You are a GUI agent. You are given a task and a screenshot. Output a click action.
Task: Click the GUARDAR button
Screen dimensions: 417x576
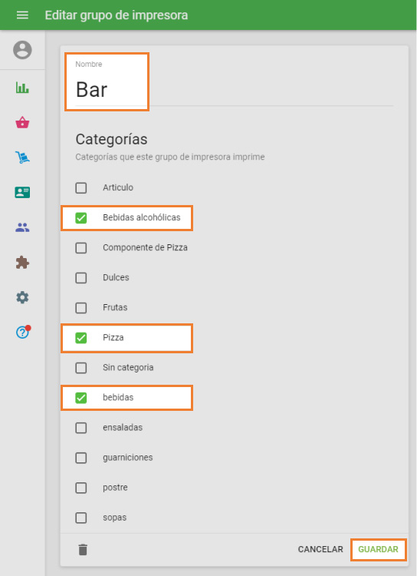378,549
